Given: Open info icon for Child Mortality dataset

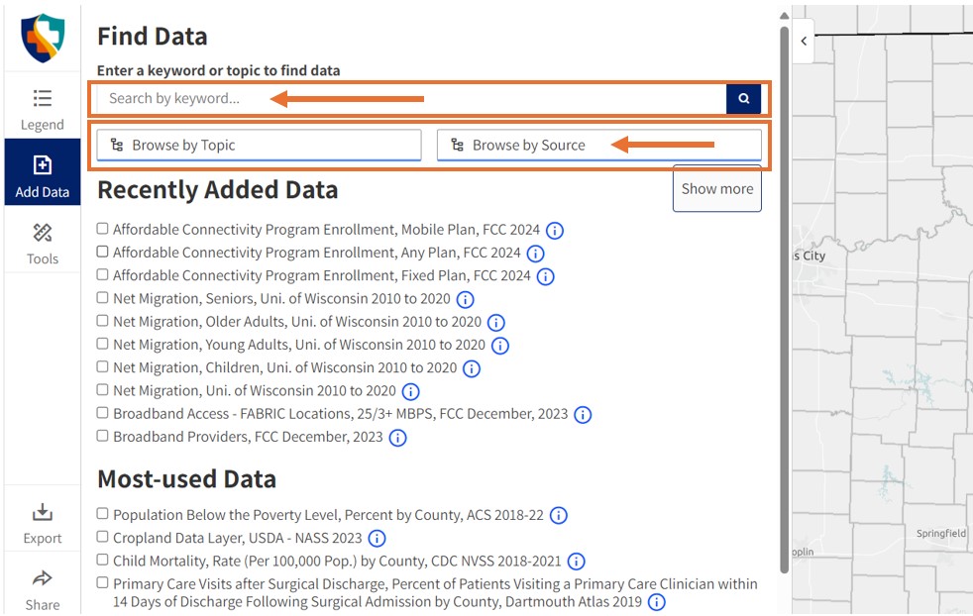Looking at the screenshot, I should [577, 562].
